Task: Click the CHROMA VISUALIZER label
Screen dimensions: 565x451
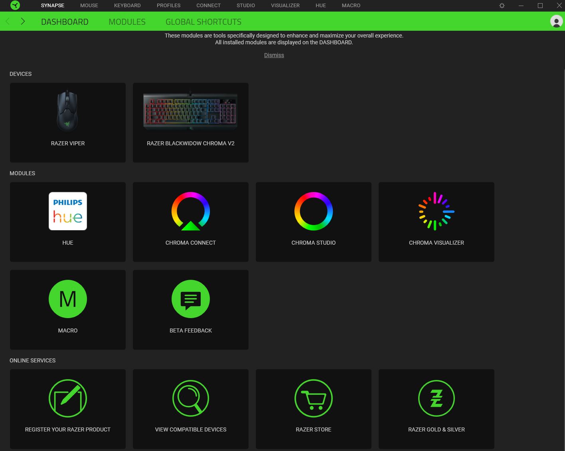Action: (x=437, y=243)
